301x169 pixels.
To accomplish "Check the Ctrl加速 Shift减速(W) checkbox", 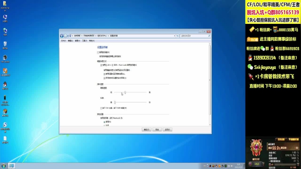I will pos(101,108).
